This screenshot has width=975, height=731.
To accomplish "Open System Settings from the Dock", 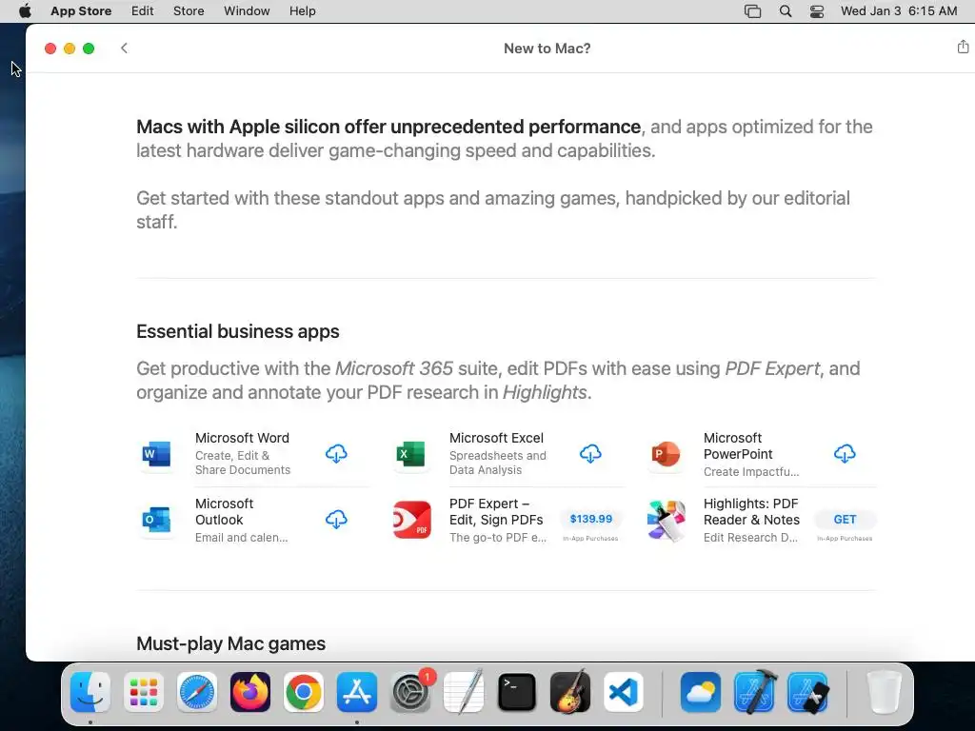I will coord(410,692).
